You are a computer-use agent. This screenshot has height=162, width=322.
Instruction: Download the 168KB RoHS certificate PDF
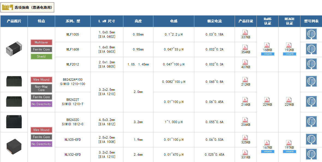point(267,45)
